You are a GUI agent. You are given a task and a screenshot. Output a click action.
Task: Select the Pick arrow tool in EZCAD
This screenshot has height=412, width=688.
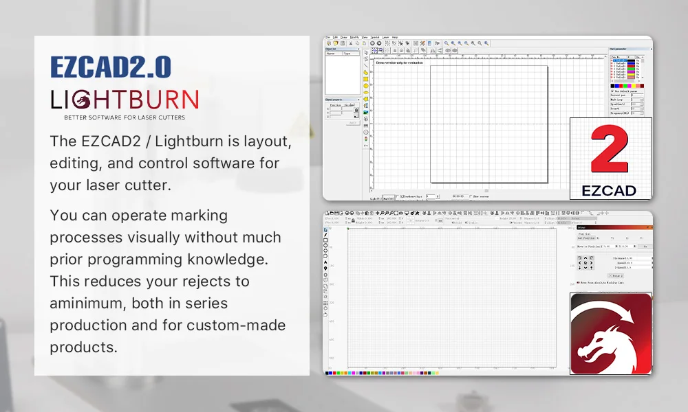(x=366, y=53)
